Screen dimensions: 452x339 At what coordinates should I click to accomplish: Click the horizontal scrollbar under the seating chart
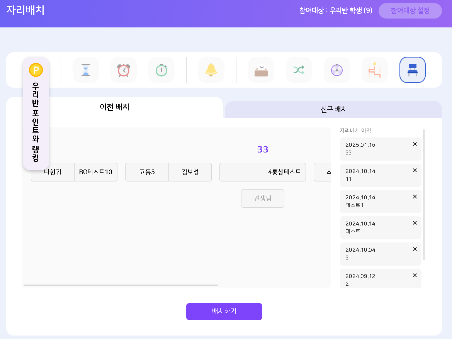click(x=121, y=285)
